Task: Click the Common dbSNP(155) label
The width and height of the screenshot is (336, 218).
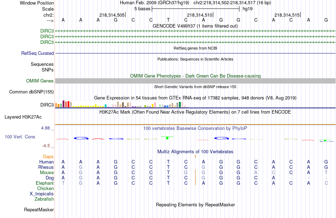Action: pos(31,92)
